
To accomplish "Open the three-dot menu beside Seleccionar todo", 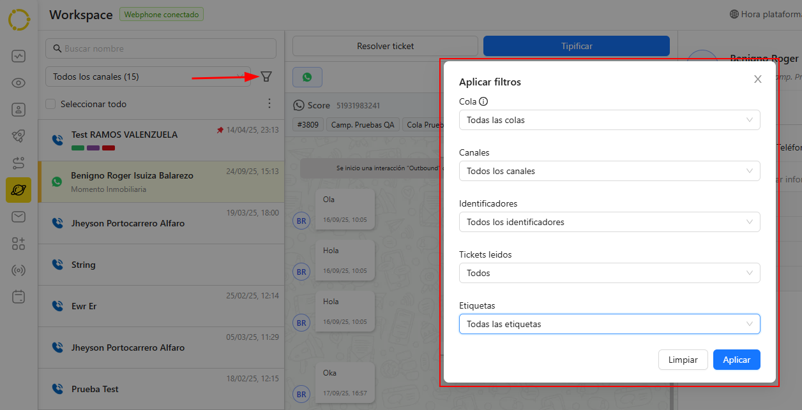I will (x=269, y=103).
